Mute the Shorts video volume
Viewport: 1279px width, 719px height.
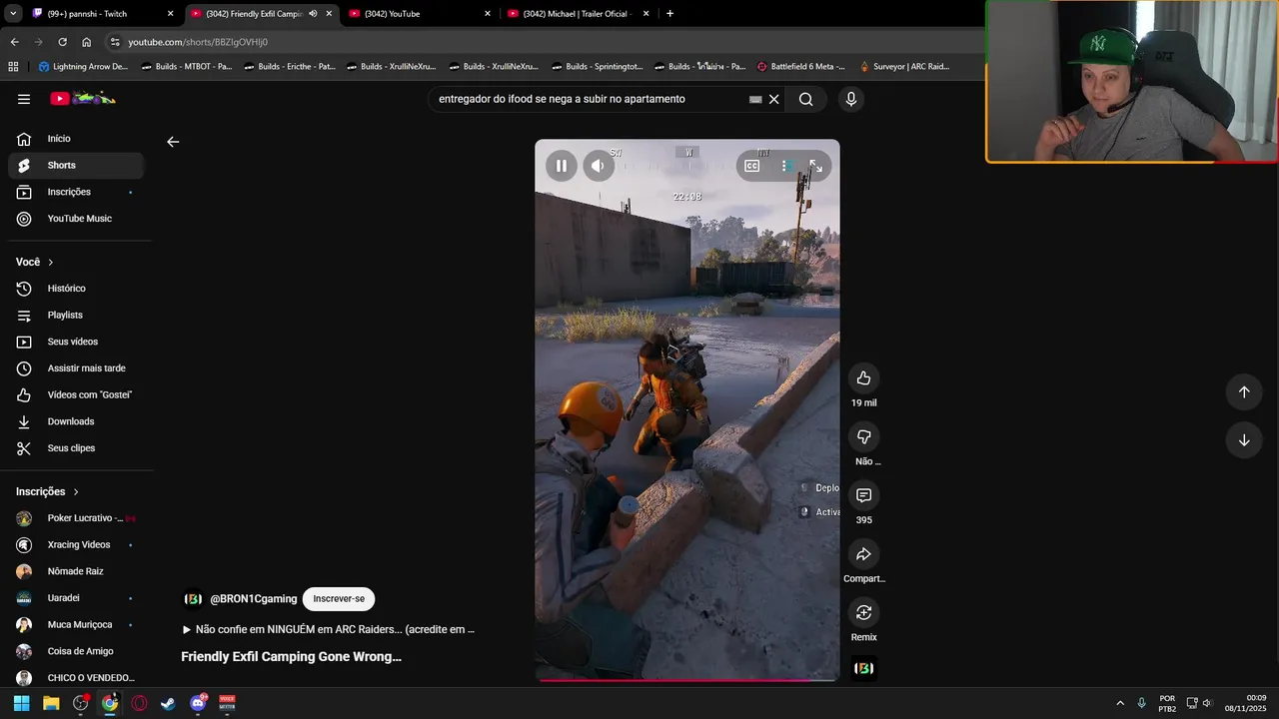click(x=598, y=167)
